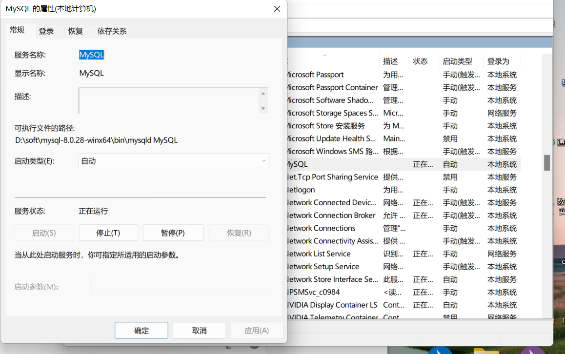Select Net.Tcp Port Sharing Service row
Screen dimensions: 565x354
404,177
